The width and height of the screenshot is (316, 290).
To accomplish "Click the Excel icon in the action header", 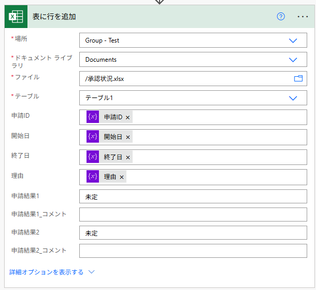I will click(x=16, y=17).
